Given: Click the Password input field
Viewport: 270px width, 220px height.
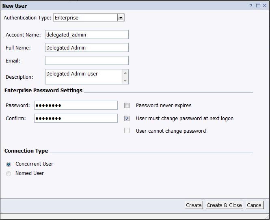Looking at the screenshot, I should (x=76, y=106).
